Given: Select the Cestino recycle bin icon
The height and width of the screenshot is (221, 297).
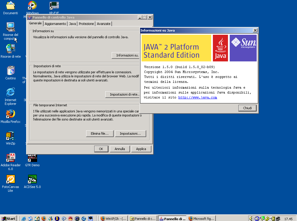Looking at the screenshot, I should (11, 73).
